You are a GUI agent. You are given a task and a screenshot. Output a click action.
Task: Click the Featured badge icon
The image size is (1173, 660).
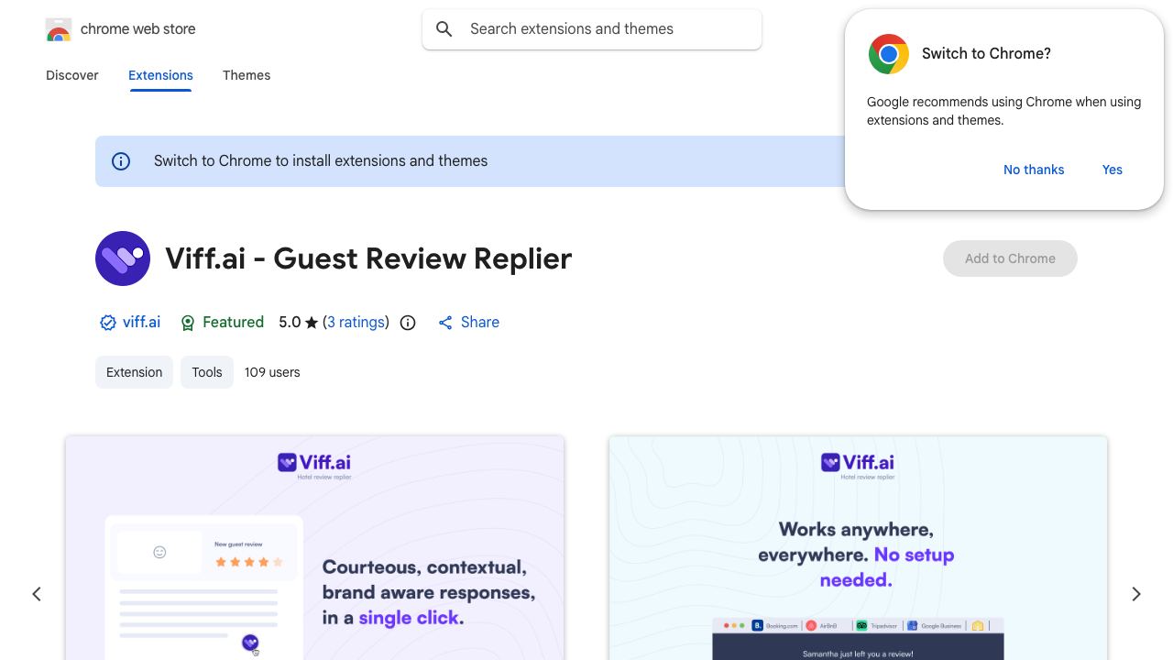(188, 323)
